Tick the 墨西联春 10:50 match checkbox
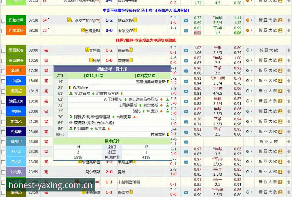292x197 pixels. 3,61
